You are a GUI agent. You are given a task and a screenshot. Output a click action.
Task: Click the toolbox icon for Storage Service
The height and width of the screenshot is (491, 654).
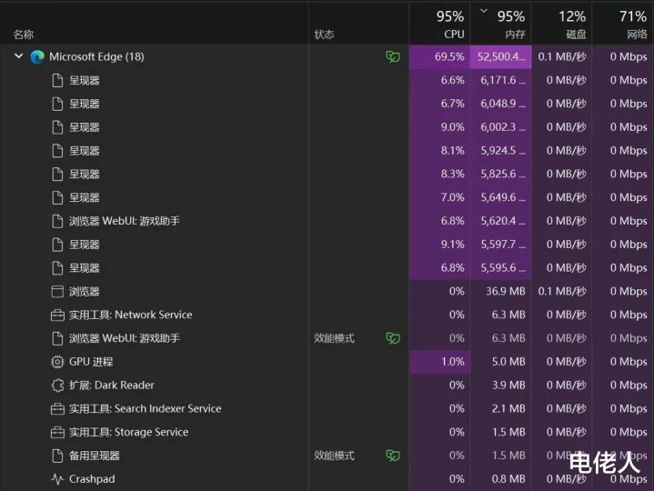(x=57, y=432)
